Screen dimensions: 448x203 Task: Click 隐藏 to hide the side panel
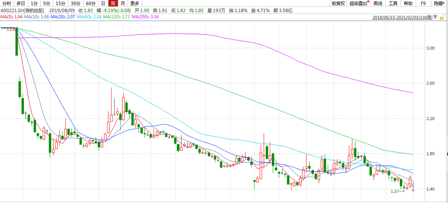(438, 3)
